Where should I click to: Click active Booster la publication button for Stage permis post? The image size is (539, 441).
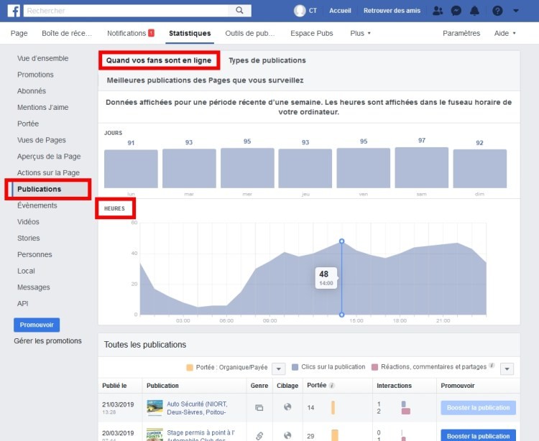478,435
